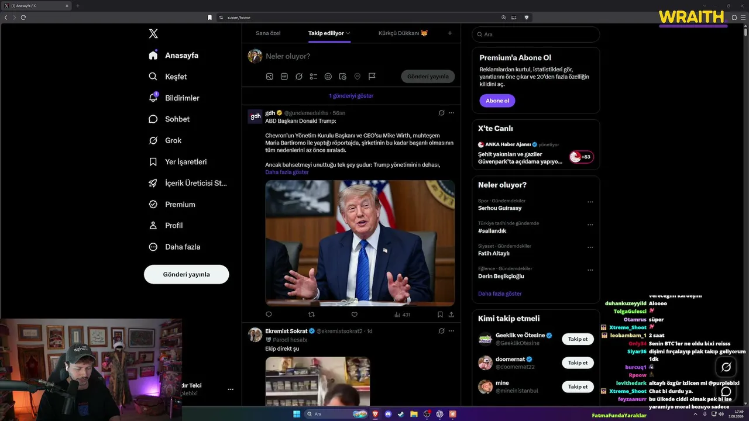Viewport: 749px width, 421px height.
Task: Add location tag to the post
Action: (x=357, y=77)
